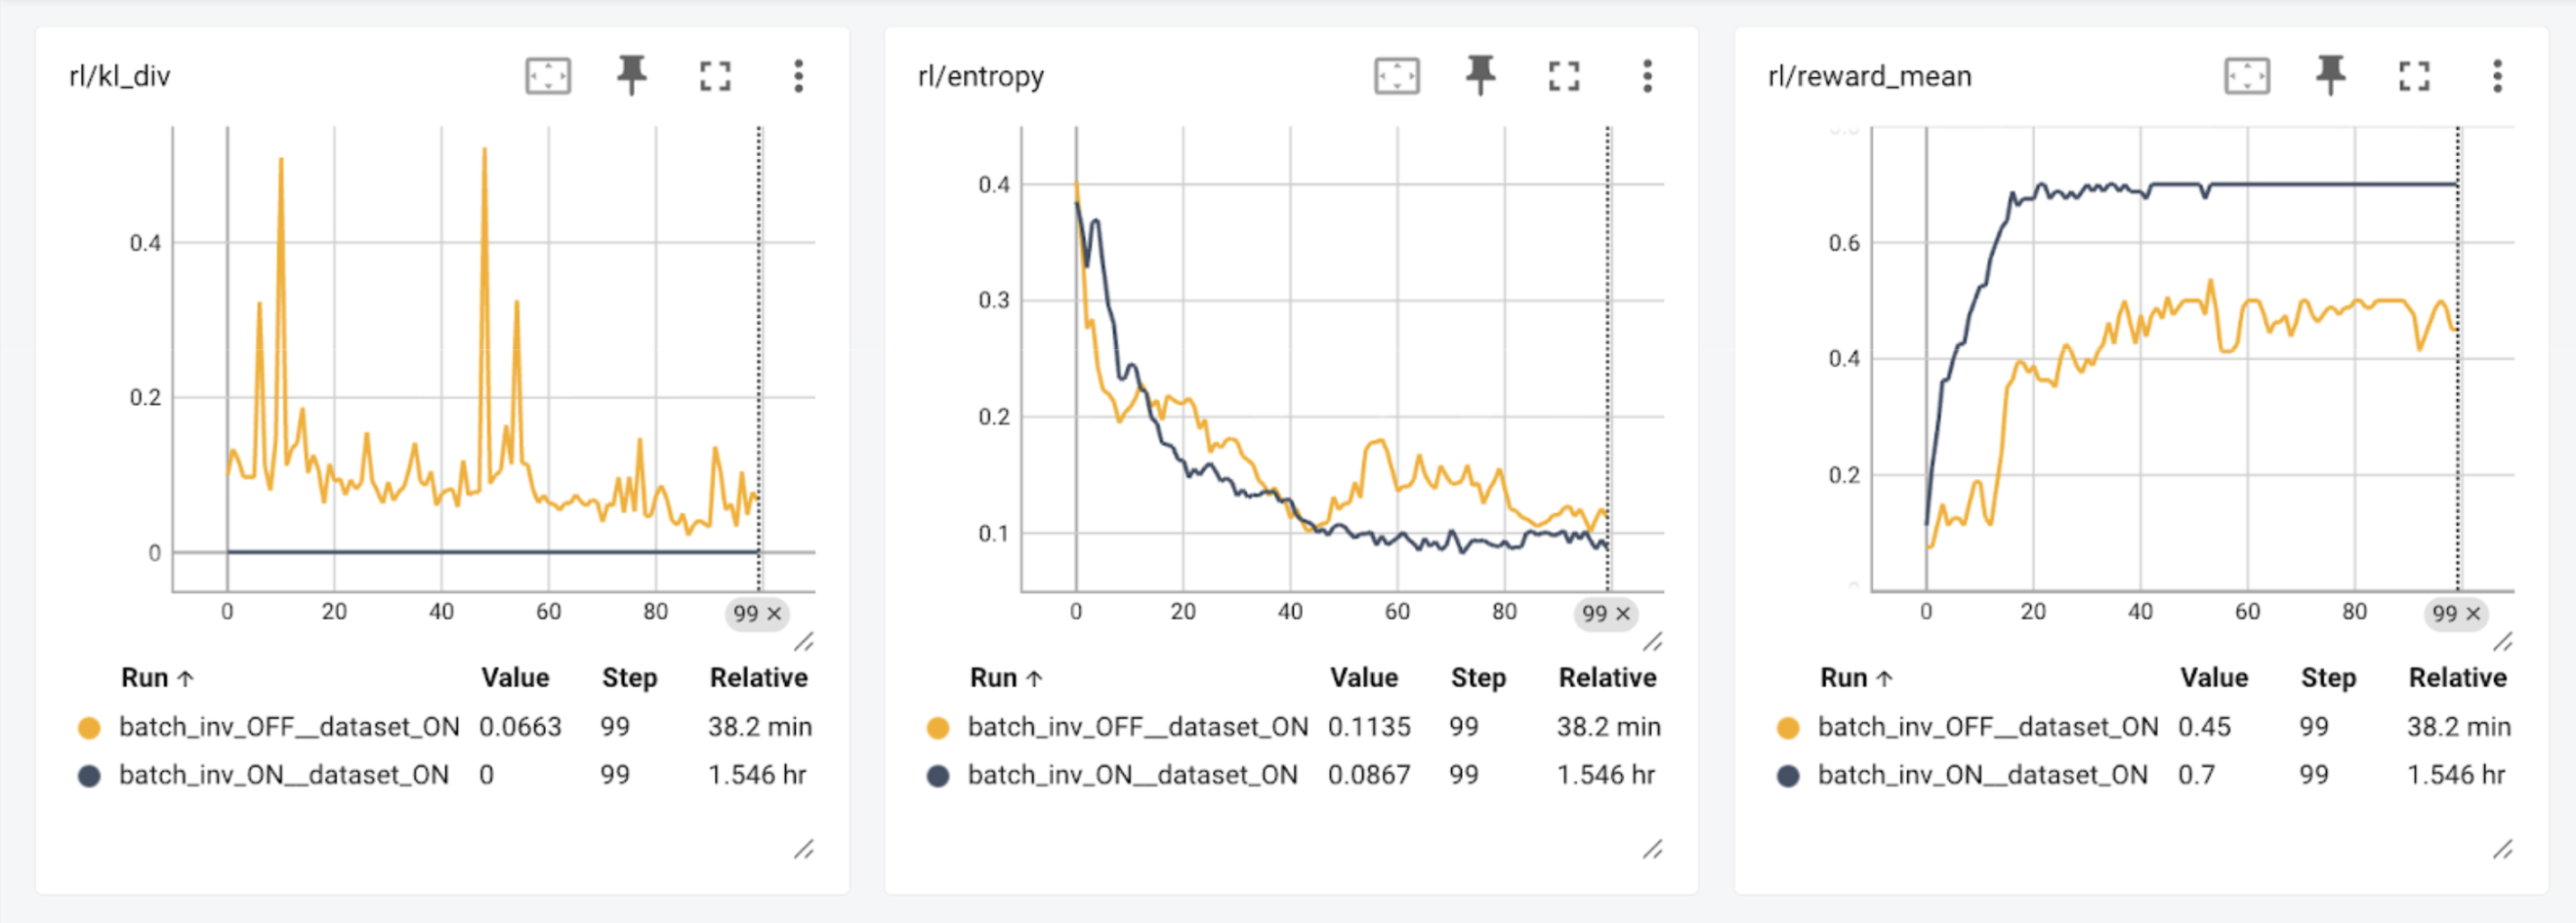Remove step 99 marker on entropy chart
Image resolution: width=2576 pixels, height=923 pixels.
tap(1623, 615)
